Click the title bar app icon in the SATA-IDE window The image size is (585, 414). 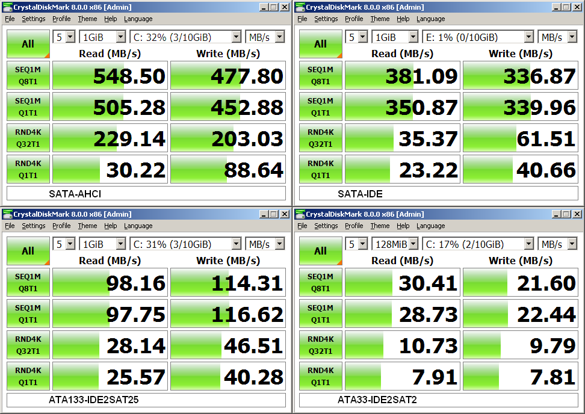click(x=300, y=7)
